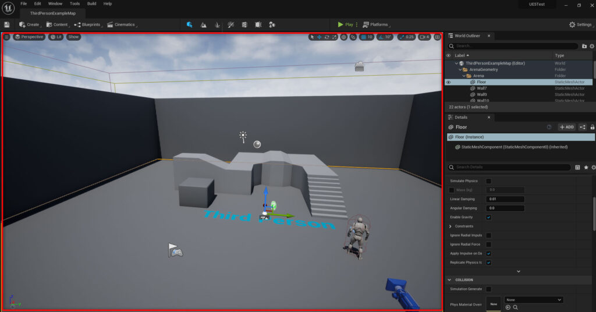Screen dimensions: 596x312
Task: Open the File menu
Action: tap(23, 4)
